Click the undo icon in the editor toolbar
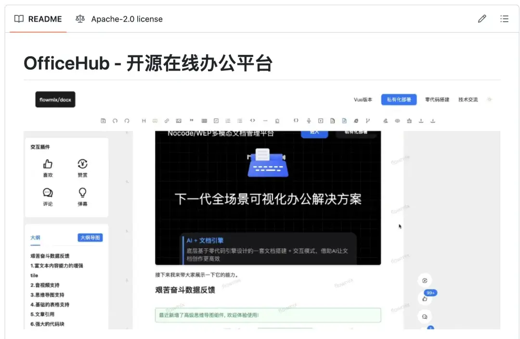This screenshot has width=520, height=339. click(114, 120)
